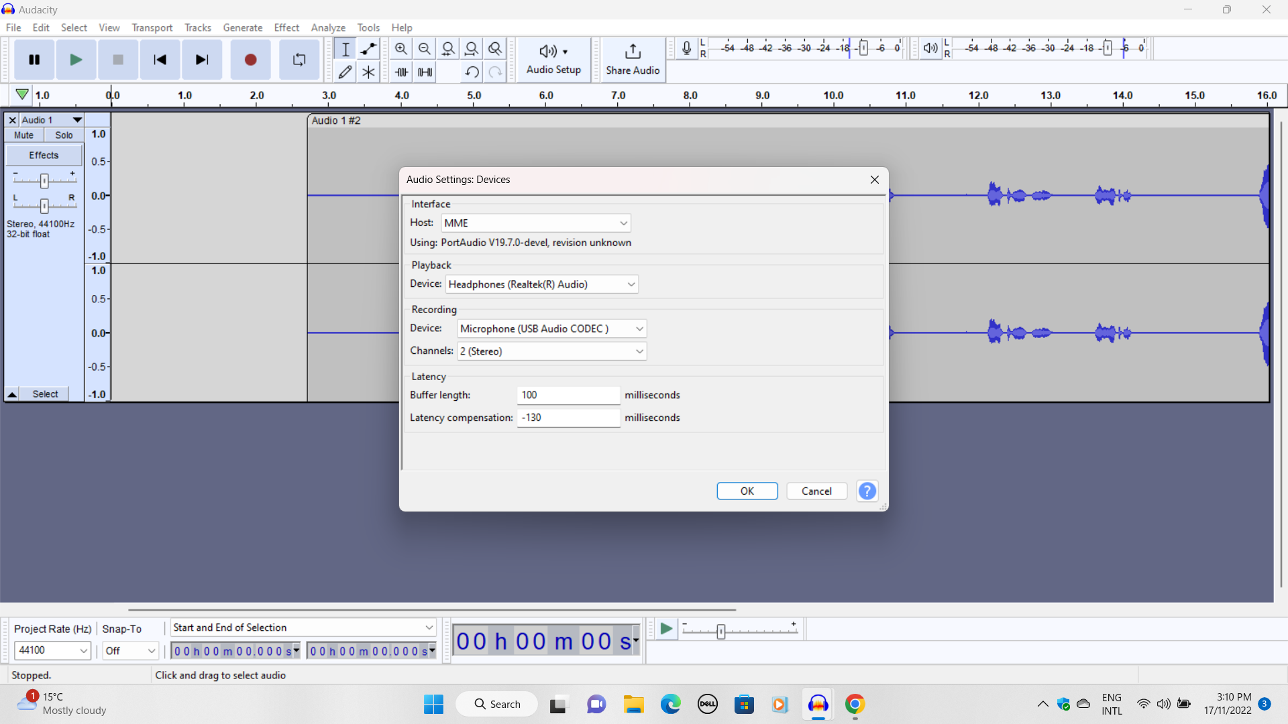
Task: Open the Tracks menu
Action: (x=197, y=27)
